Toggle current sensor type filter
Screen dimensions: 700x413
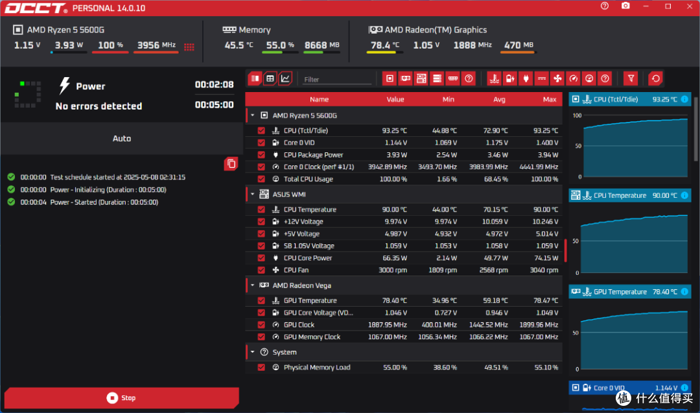[x=541, y=78]
